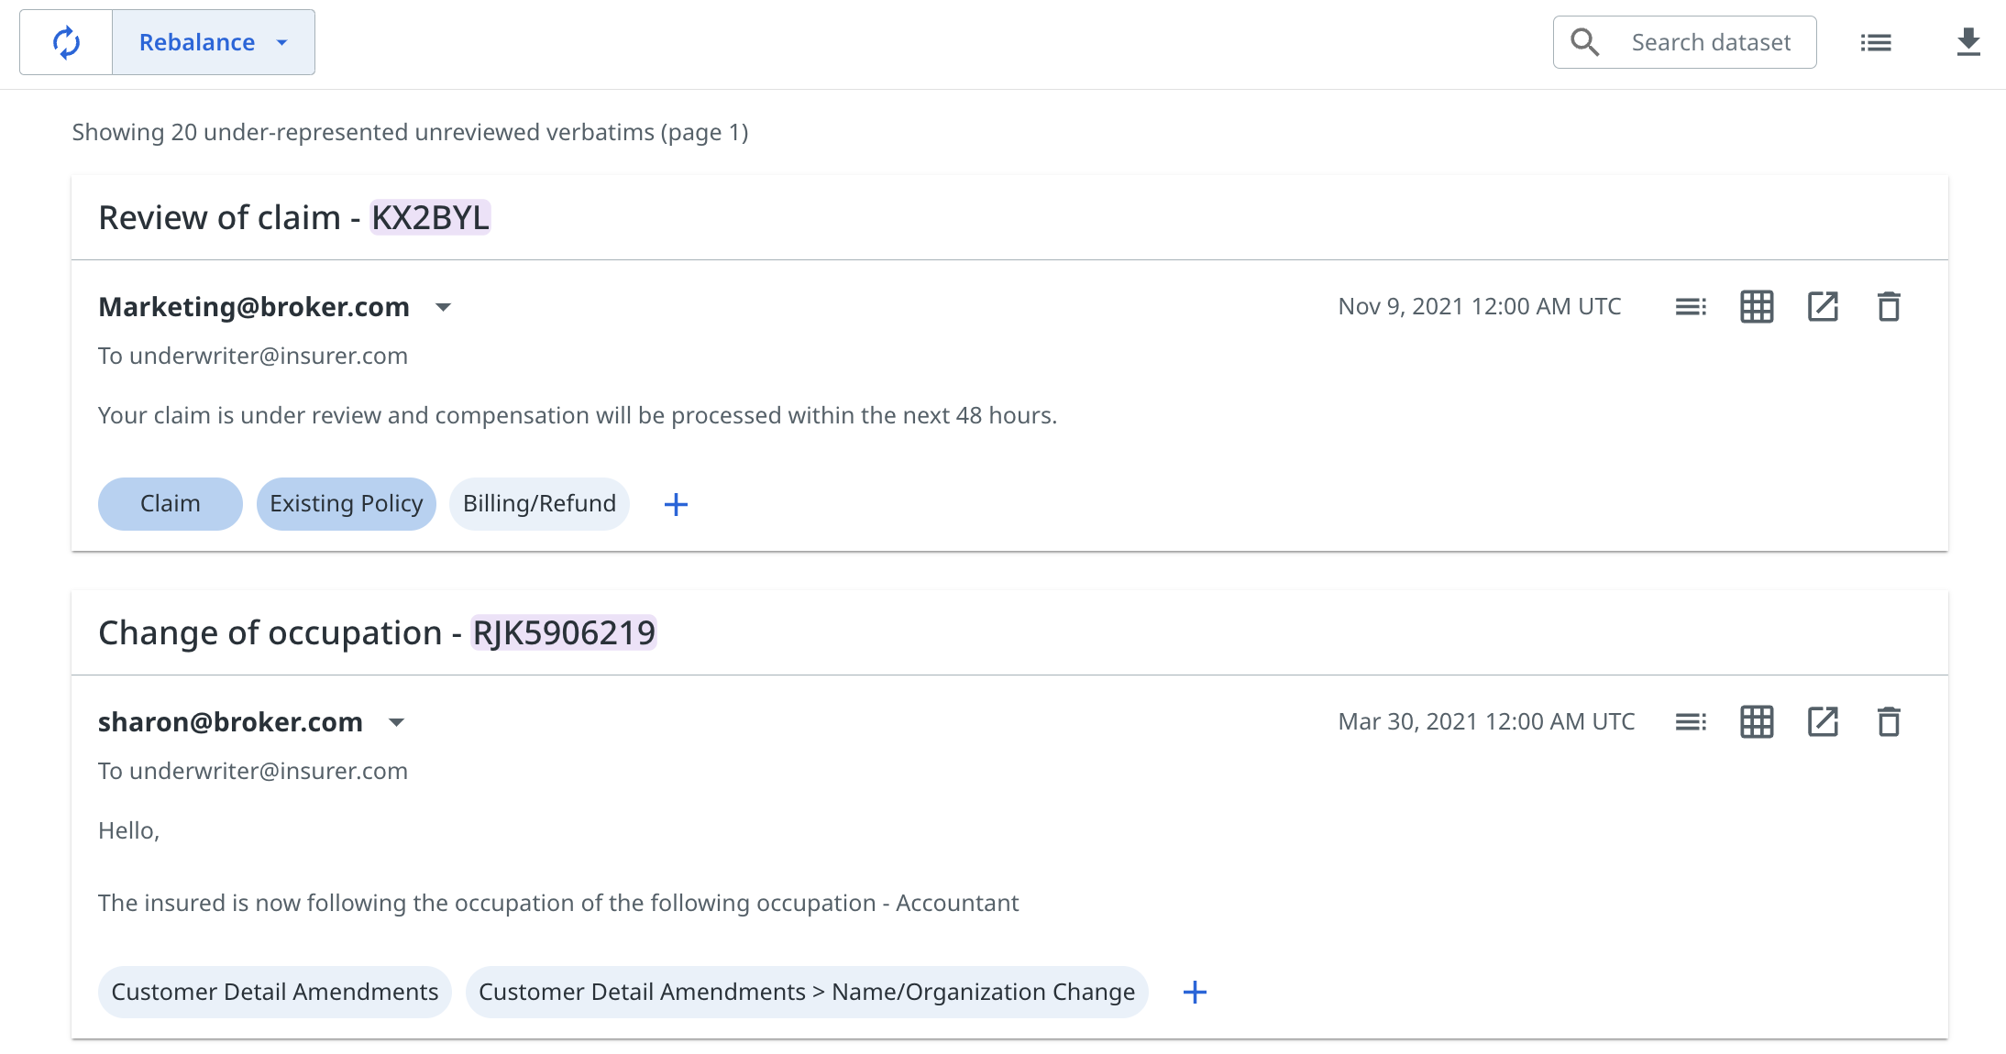Delete the Change of occupation verbatim
This screenshot has height=1054, width=2006.
1889,722
